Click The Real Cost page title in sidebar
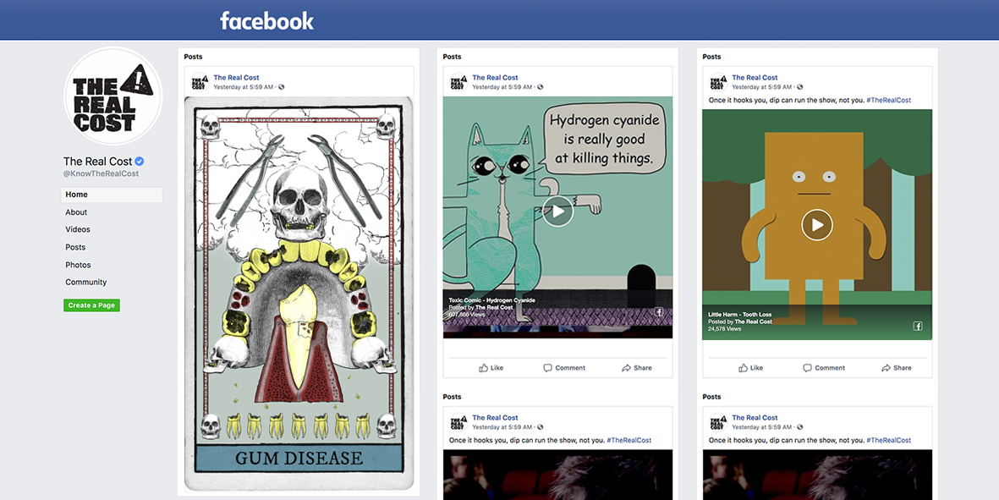This screenshot has width=999, height=500. [98, 162]
